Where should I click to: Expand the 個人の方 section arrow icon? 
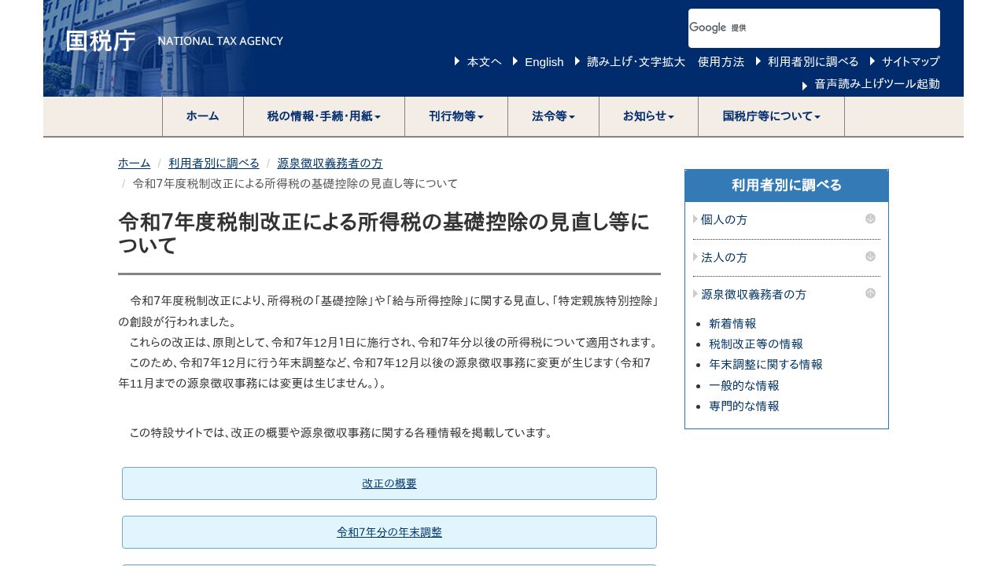[x=870, y=219]
